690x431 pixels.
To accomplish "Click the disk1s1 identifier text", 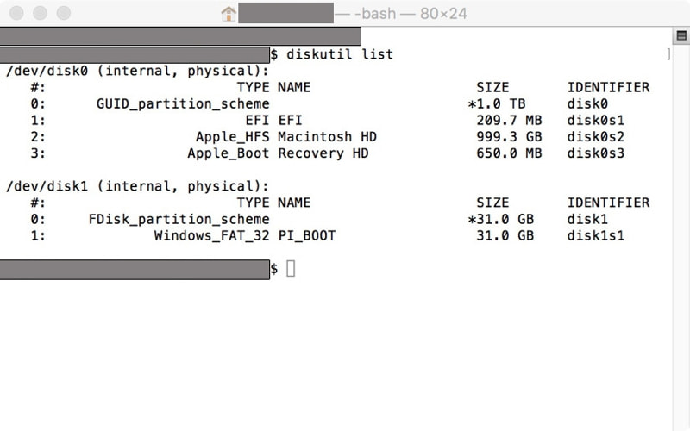I will click(595, 235).
